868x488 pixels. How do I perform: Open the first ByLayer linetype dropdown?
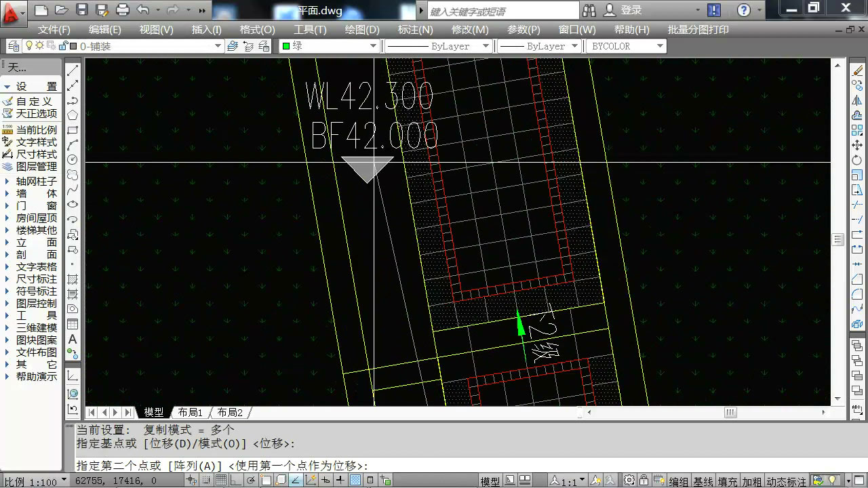[x=486, y=46]
